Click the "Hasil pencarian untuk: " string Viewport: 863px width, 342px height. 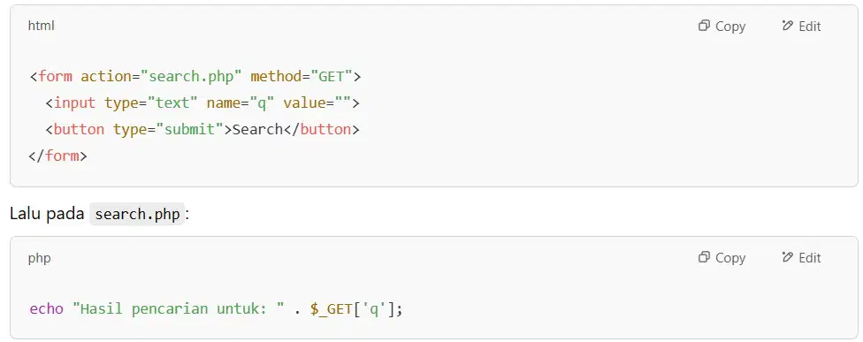[x=179, y=308]
